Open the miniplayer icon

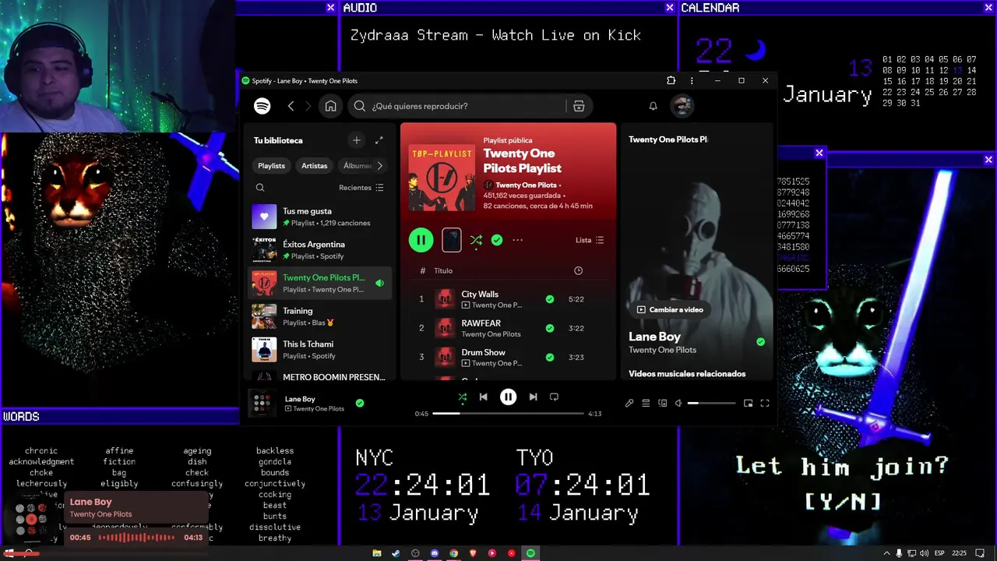[748, 403]
